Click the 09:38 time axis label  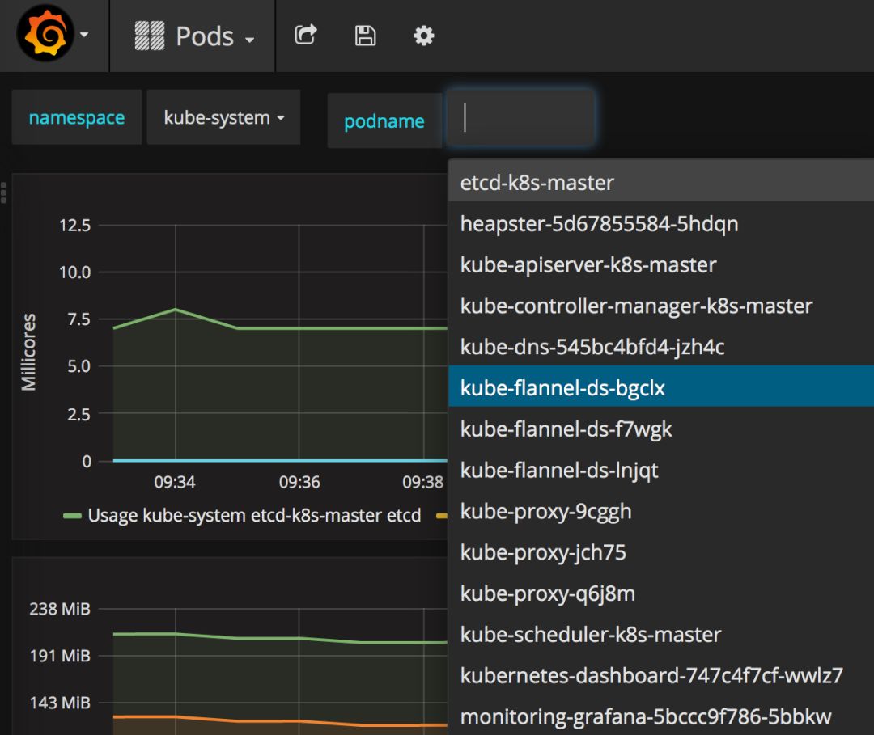423,482
